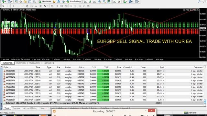
Task: Open the Arrows objects dropdown
Action: point(46,6)
